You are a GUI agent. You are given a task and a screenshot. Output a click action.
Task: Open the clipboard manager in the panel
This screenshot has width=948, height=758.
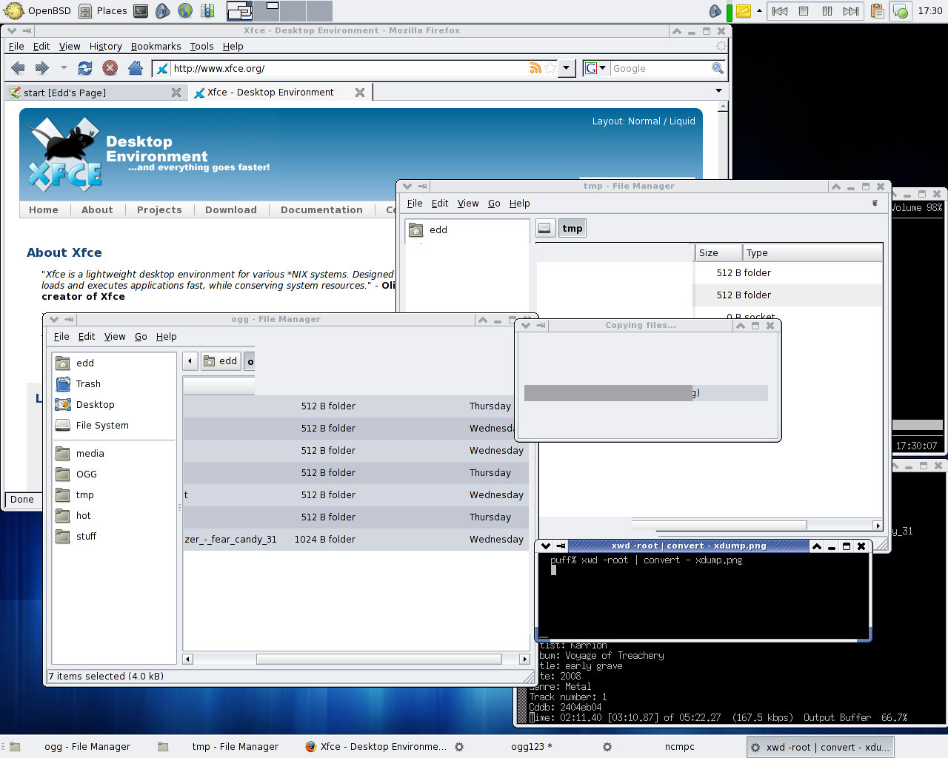point(878,10)
